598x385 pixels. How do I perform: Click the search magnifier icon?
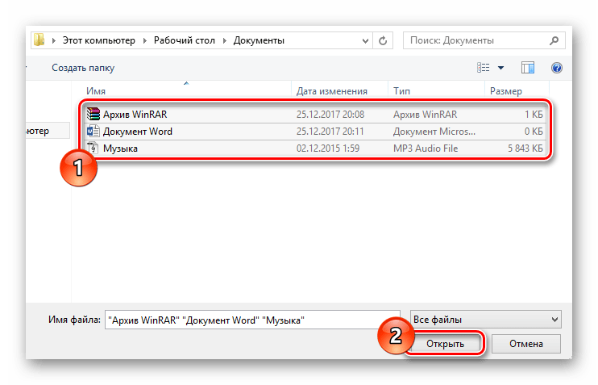[554, 40]
